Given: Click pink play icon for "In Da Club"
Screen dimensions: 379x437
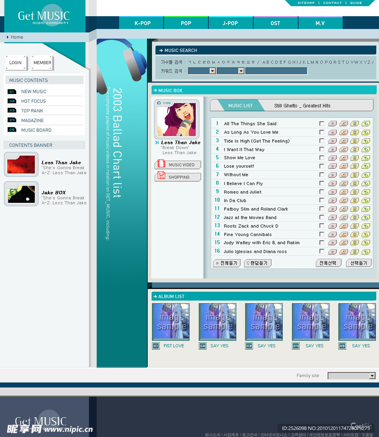Looking at the screenshot, I should click(332, 201).
